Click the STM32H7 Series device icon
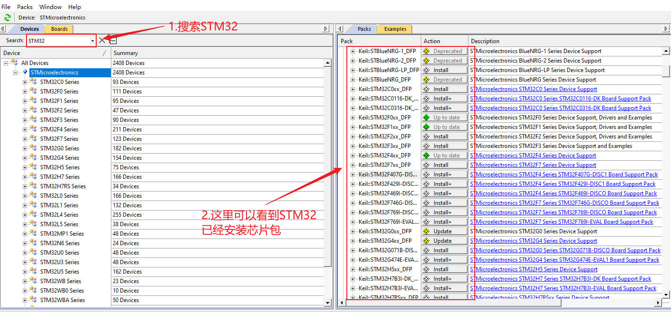Image resolution: width=671 pixels, height=312 pixels. tap(33, 176)
